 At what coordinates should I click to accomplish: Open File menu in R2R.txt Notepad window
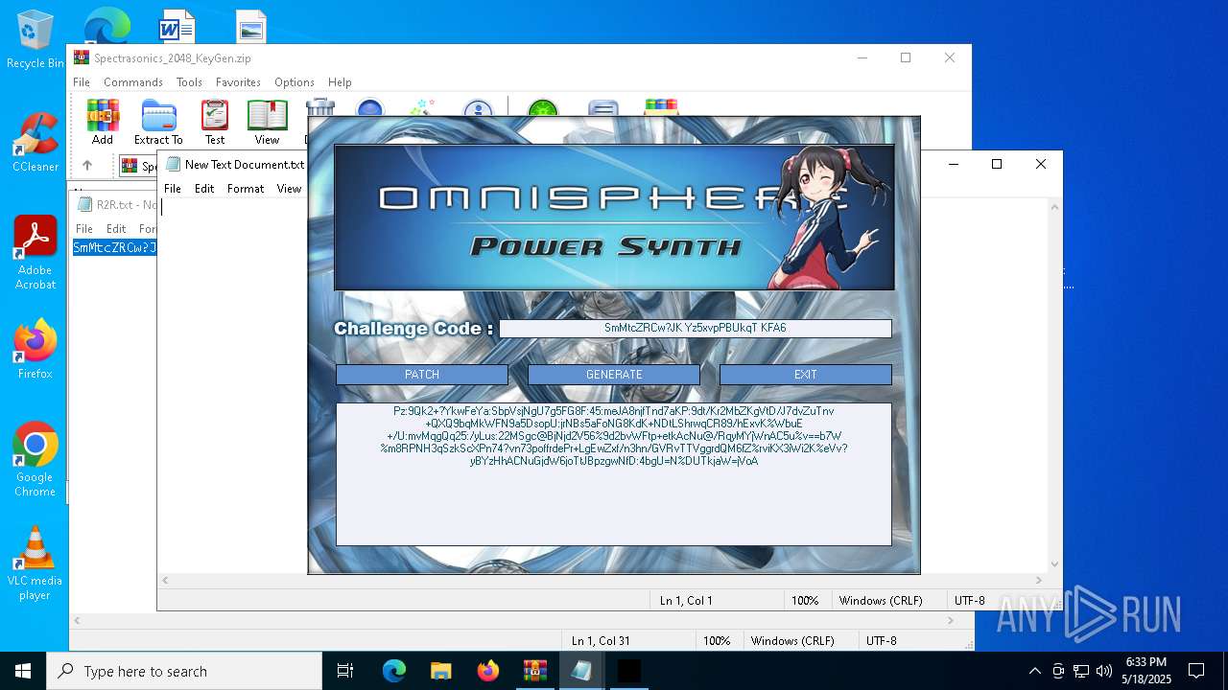point(84,229)
